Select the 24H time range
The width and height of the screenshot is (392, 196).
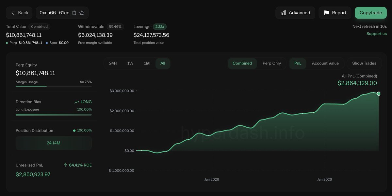point(113,63)
